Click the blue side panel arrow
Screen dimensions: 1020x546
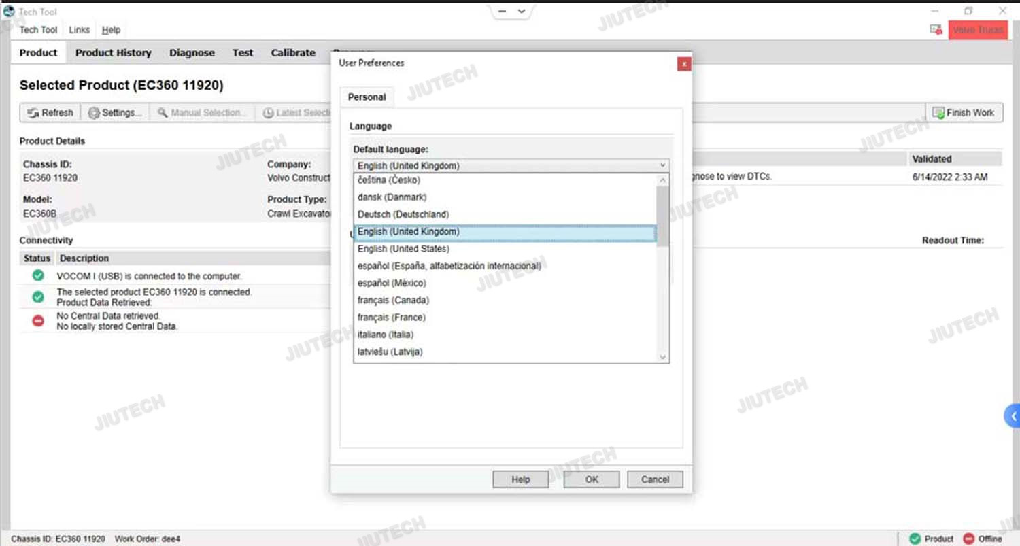[x=1013, y=415]
